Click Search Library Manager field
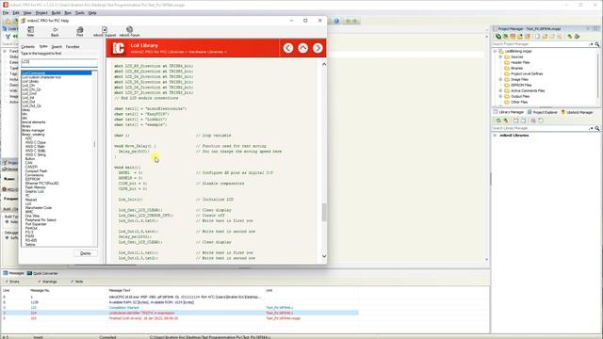Screen dimensions: 603x339 (540, 128)
